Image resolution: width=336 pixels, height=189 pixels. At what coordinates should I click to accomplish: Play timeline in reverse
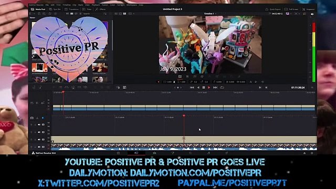click(x=198, y=88)
